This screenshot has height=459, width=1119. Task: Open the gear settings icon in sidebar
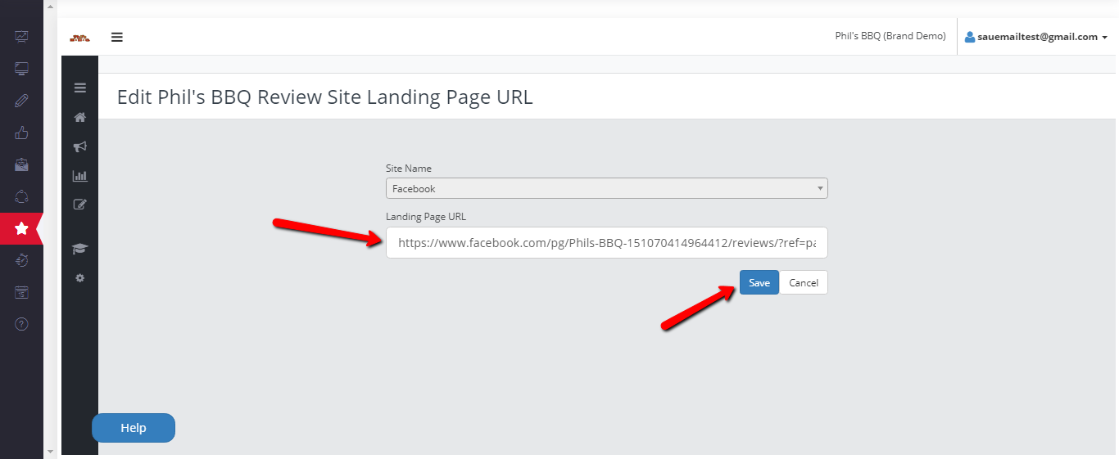(79, 278)
